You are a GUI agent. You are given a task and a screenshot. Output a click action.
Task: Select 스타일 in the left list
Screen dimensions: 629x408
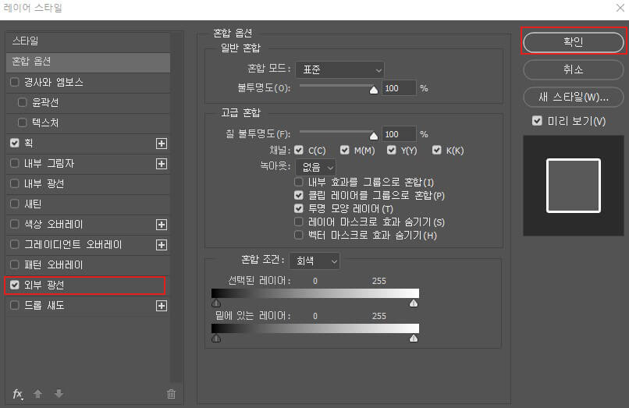pos(88,41)
